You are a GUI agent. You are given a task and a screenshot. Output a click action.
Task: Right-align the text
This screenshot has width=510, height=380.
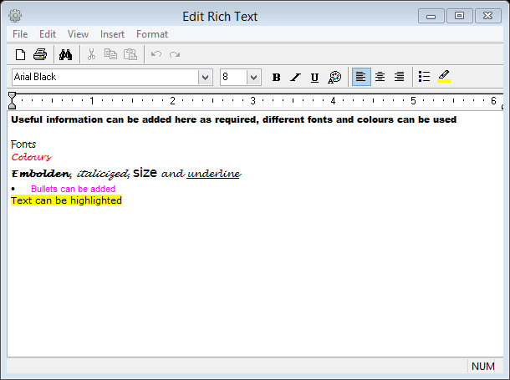(399, 77)
